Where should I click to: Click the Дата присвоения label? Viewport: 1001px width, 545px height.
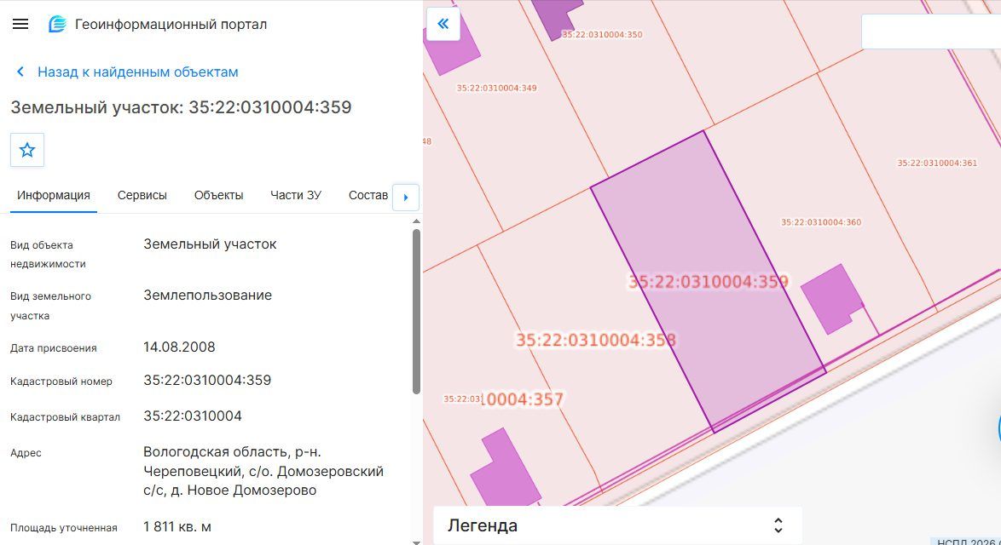point(54,348)
